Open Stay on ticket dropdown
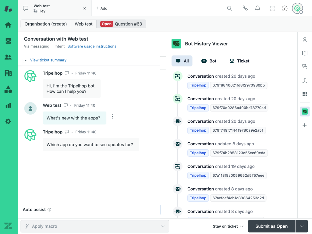The image size is (312, 234). click(x=228, y=226)
